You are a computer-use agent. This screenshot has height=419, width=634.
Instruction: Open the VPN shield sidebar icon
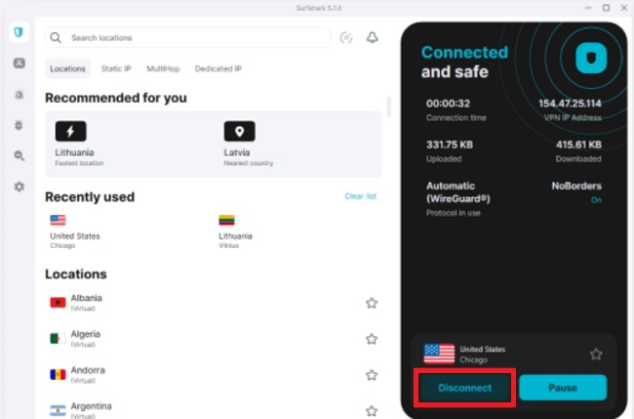(x=19, y=32)
